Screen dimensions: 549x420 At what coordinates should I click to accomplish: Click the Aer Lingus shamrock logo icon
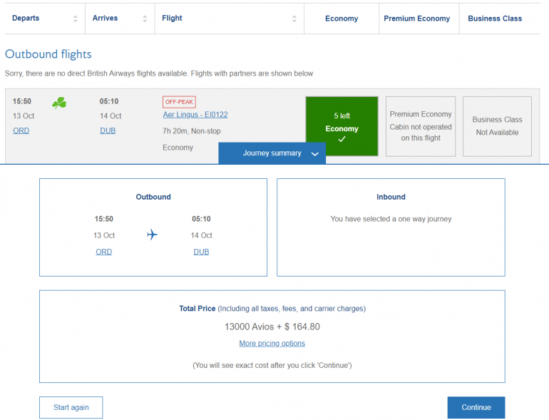[59, 103]
